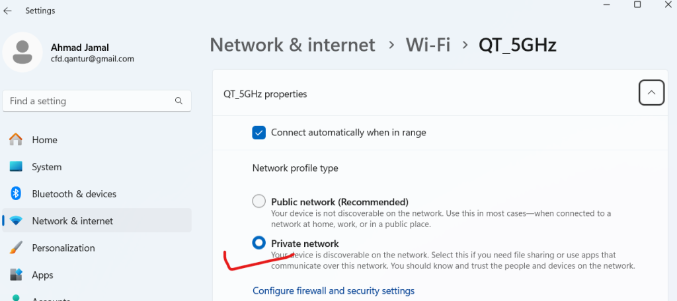Click the Home house icon
Viewport: 677px width, 301px height.
pyautogui.click(x=16, y=140)
